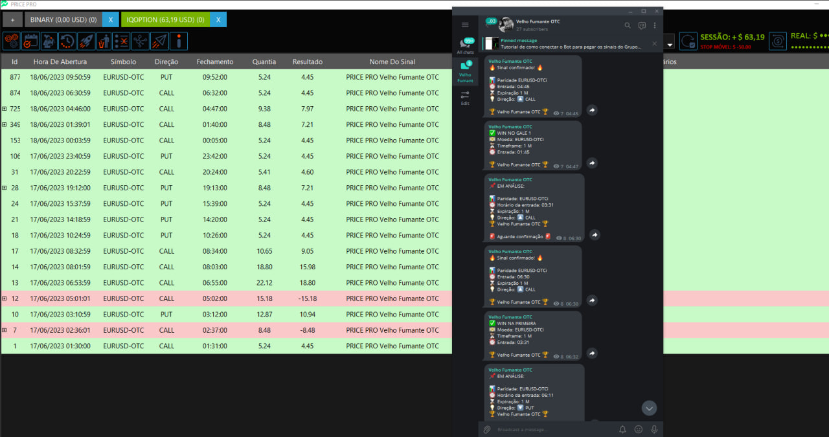Add a new account with plus button
Viewport: 829px width, 437px height.
pyautogui.click(x=12, y=20)
